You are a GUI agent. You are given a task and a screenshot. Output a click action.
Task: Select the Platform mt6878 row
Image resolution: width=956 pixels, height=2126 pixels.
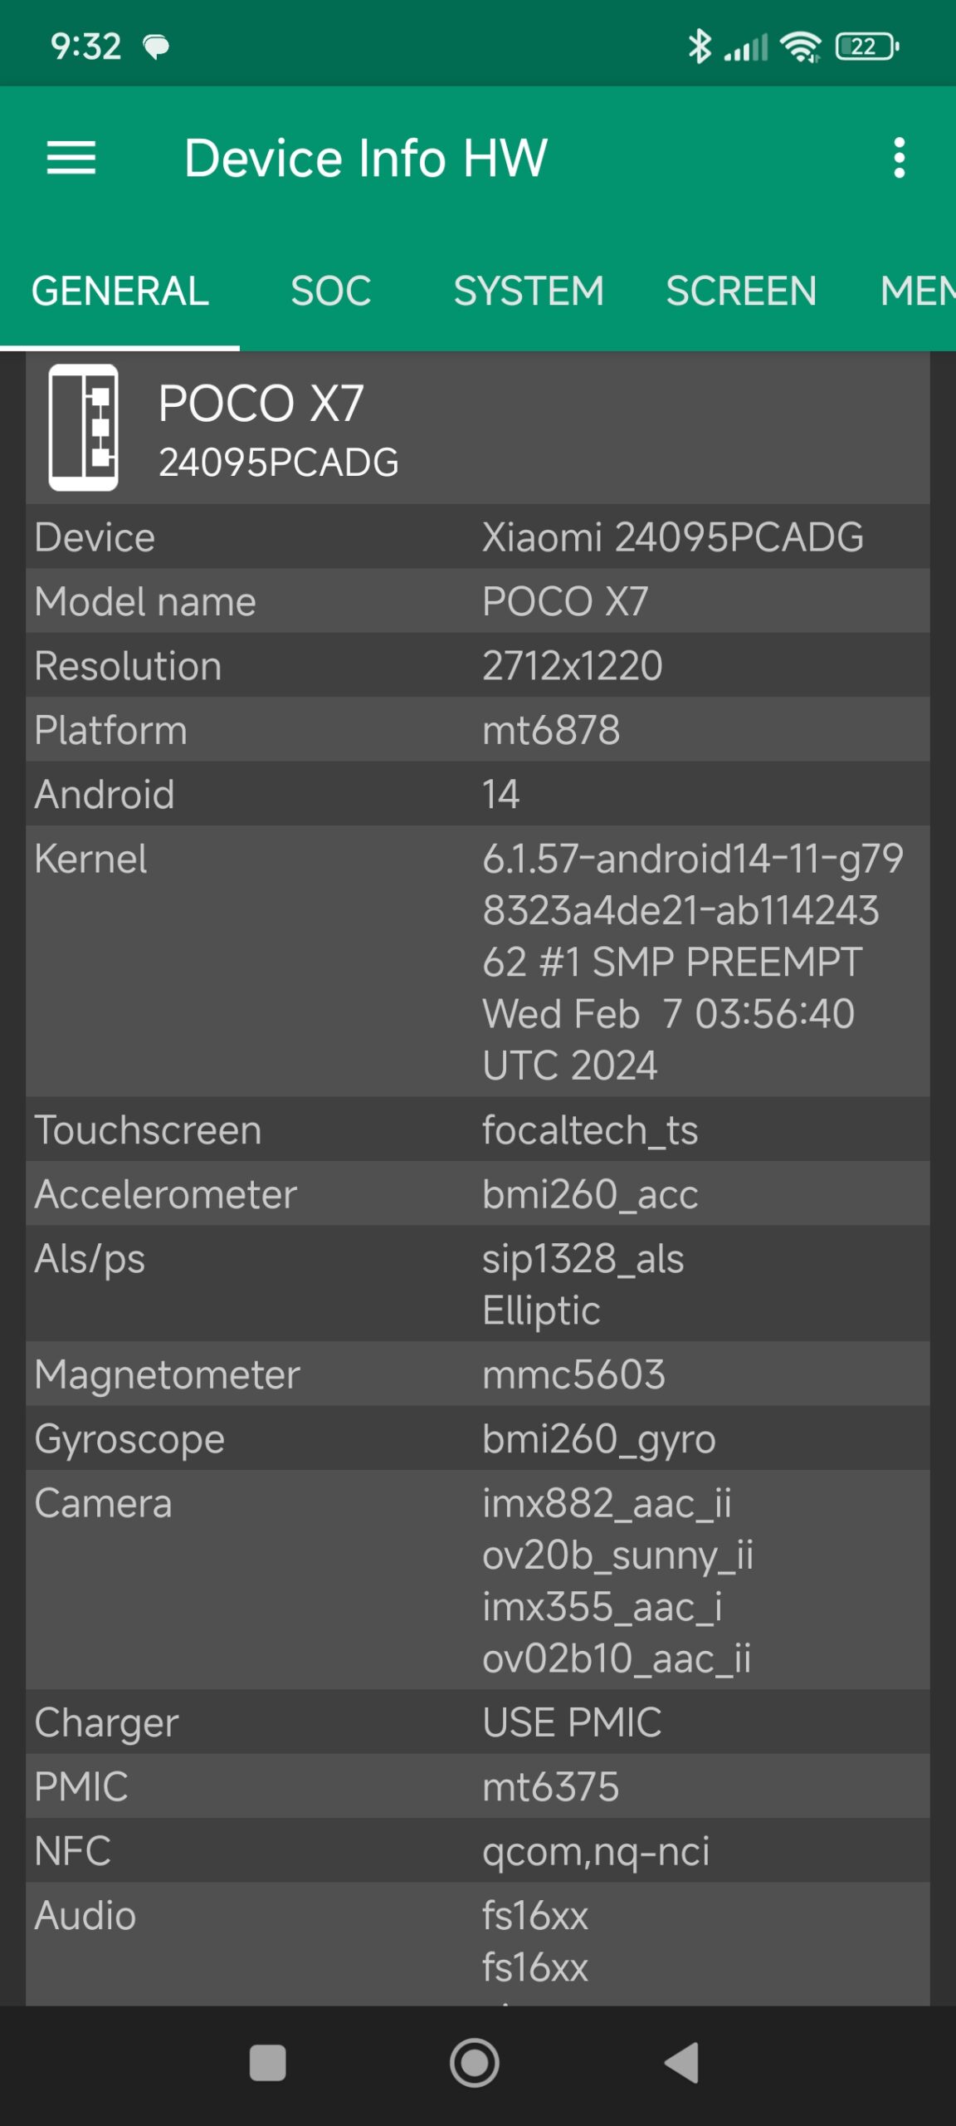pos(477,730)
